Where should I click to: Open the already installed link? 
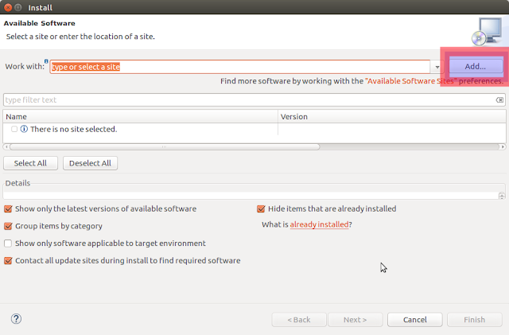click(x=319, y=224)
